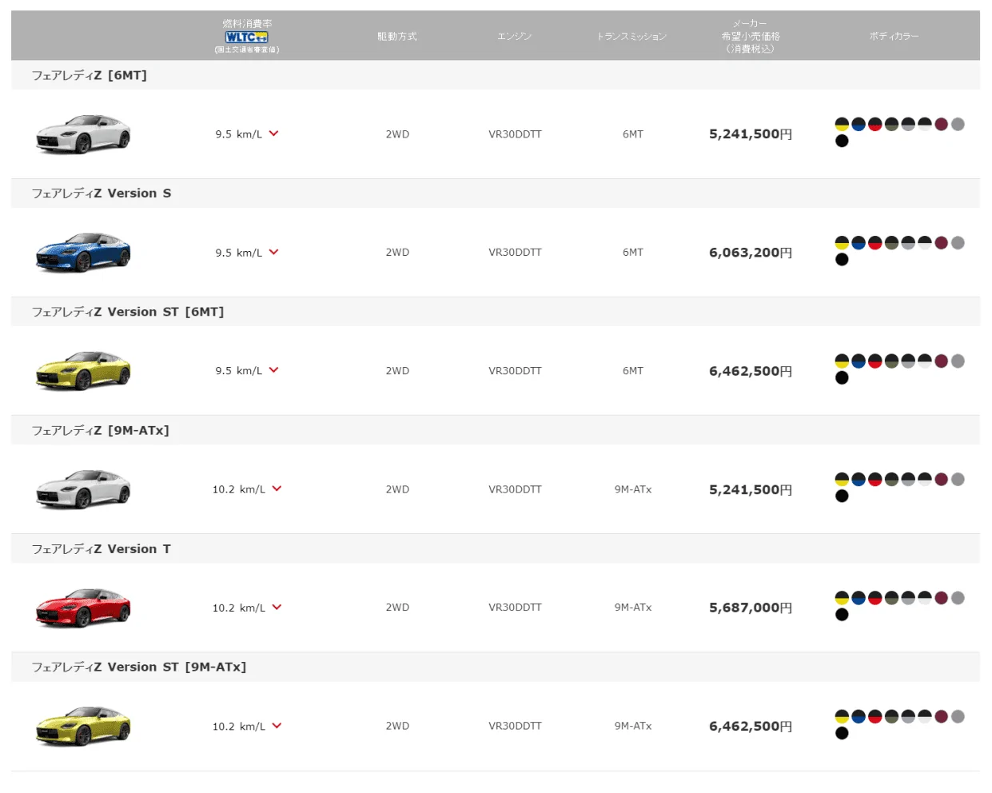992x793 pixels.
Task: Expand fuel details for Version ST [9M-ATx]
Action: coord(277,726)
